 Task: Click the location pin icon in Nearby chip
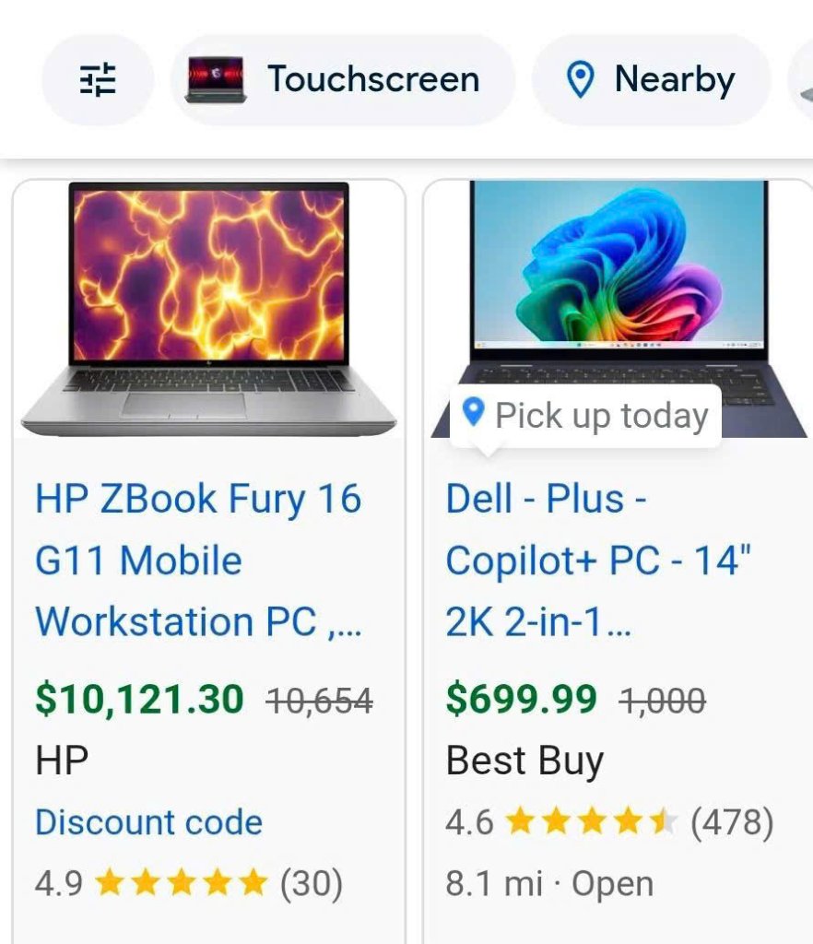tap(581, 79)
